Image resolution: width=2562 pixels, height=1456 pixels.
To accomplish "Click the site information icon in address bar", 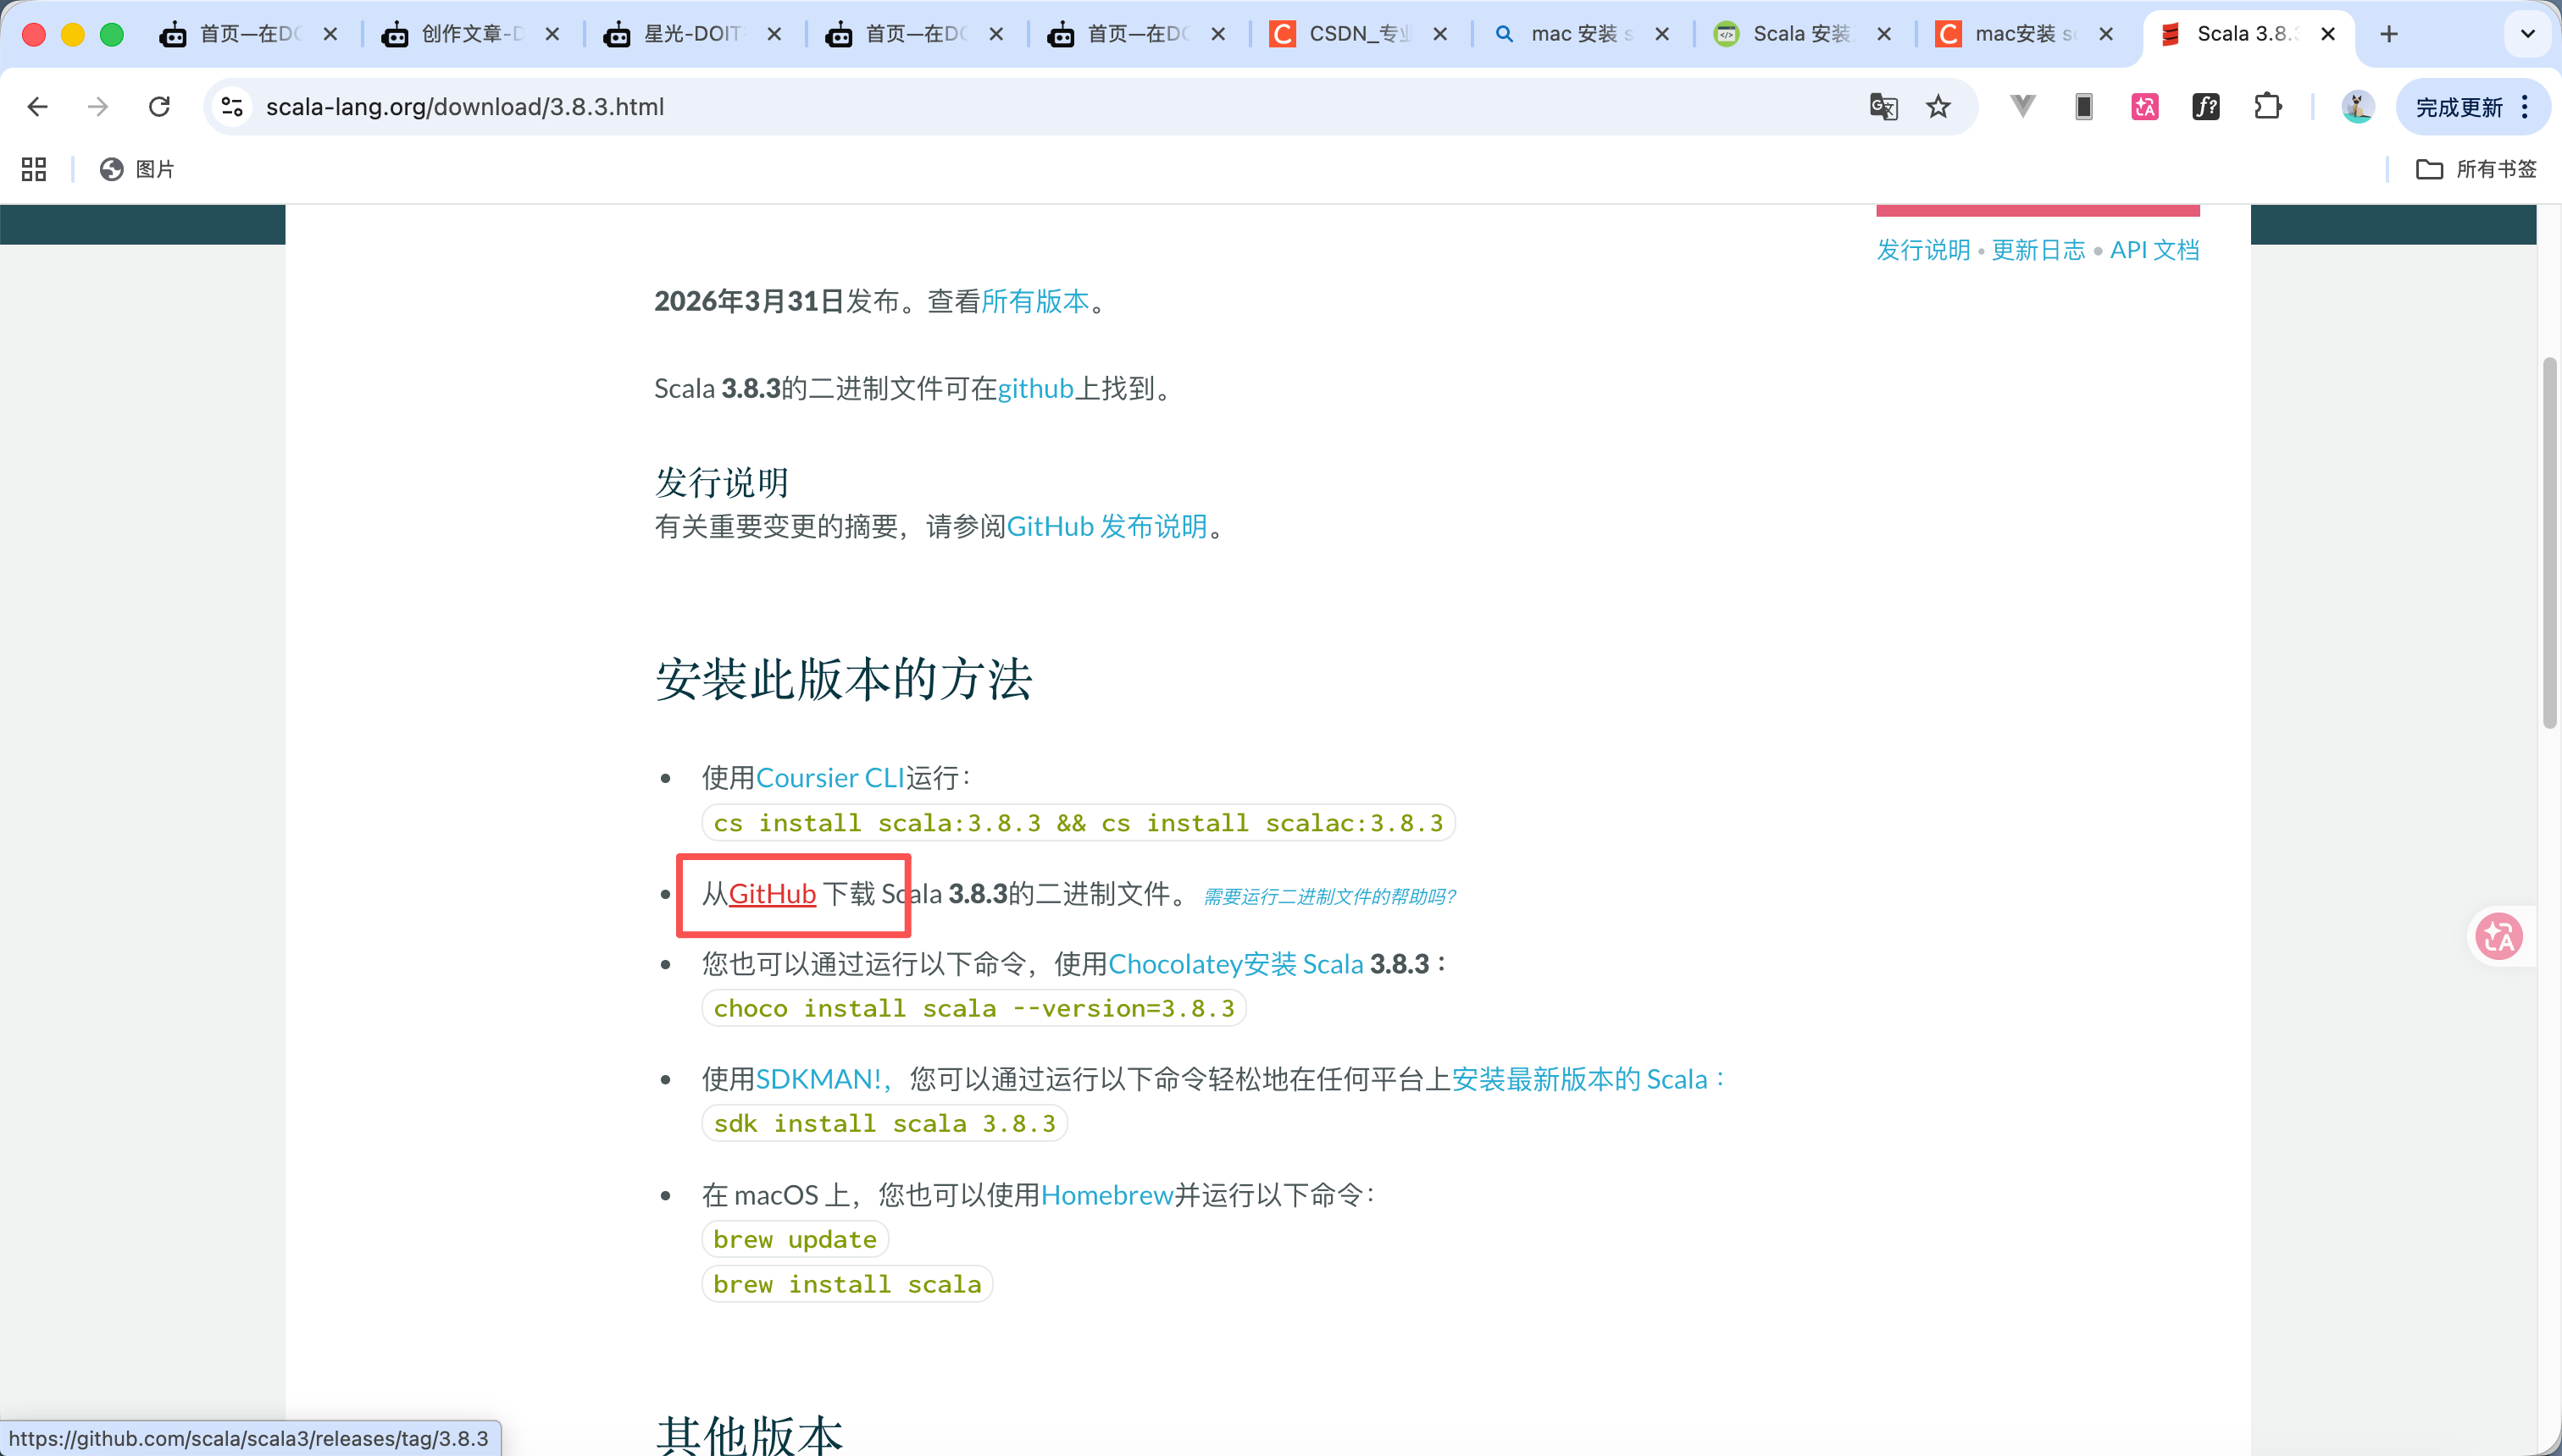I will [232, 106].
